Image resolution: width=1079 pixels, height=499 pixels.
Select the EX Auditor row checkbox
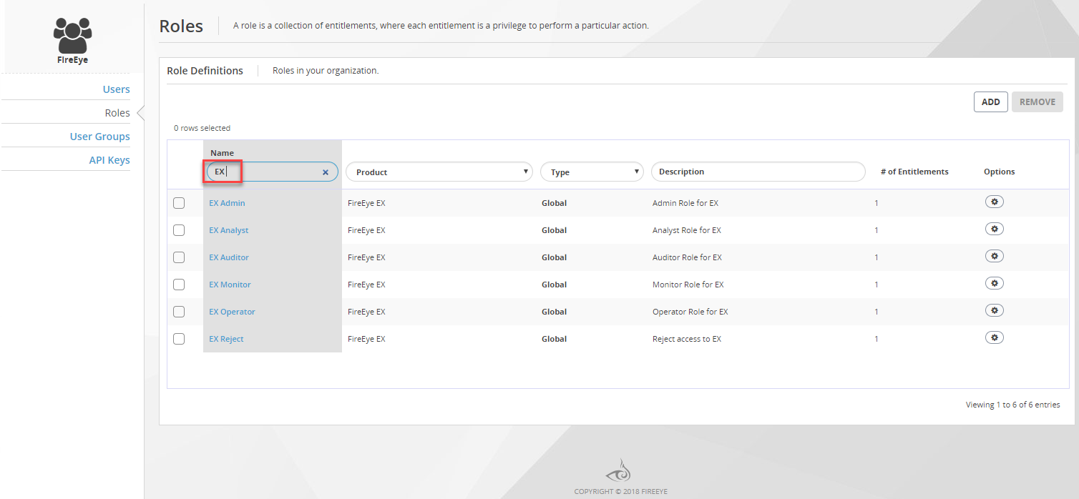(179, 257)
